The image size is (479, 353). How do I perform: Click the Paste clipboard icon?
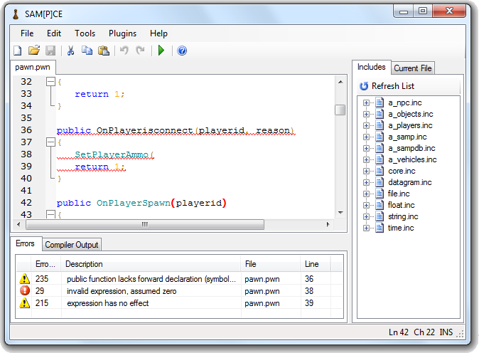tap(104, 51)
